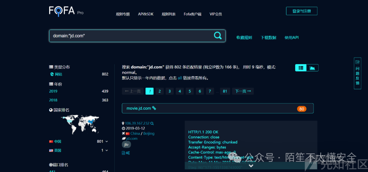Go to results page 7

(210, 91)
